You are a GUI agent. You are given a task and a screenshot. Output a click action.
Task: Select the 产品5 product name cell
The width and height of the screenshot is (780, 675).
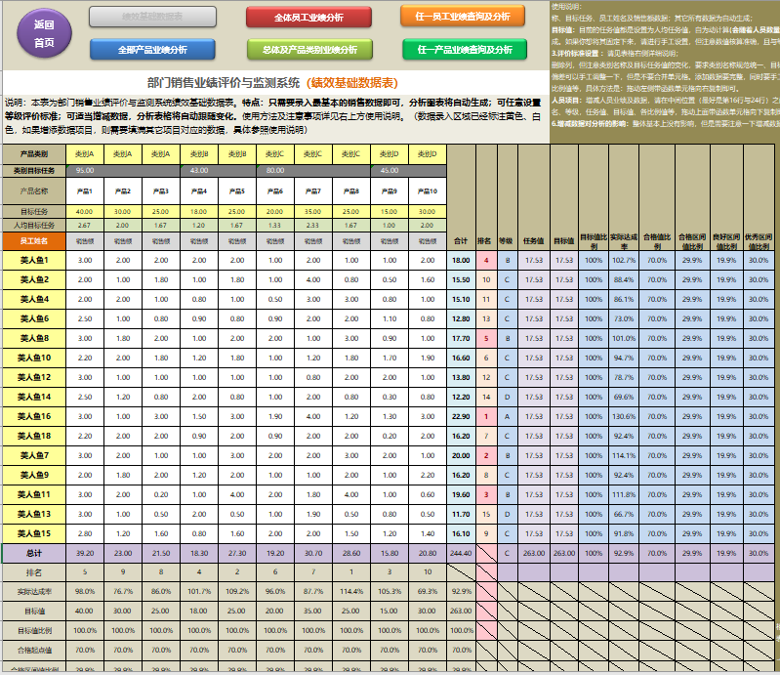click(x=237, y=191)
